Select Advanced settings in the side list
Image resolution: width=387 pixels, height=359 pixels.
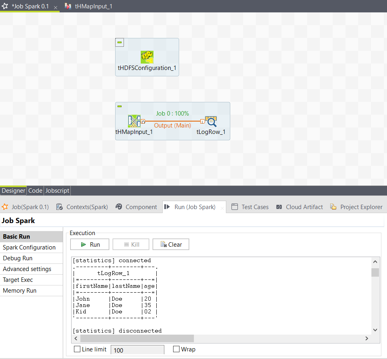pos(31,269)
